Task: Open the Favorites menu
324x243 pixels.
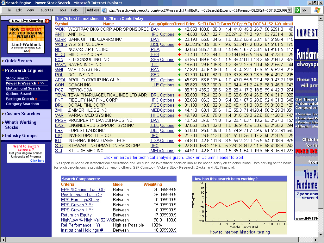Action: point(46,10)
